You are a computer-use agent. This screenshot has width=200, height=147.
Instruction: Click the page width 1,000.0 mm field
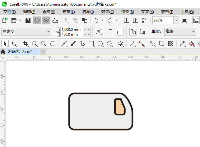pos(72,30)
